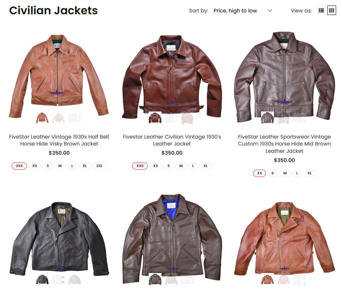The image size is (342, 295).
Task: Open the Half Belt Visky Brown Jacket title
Action: click(59, 140)
